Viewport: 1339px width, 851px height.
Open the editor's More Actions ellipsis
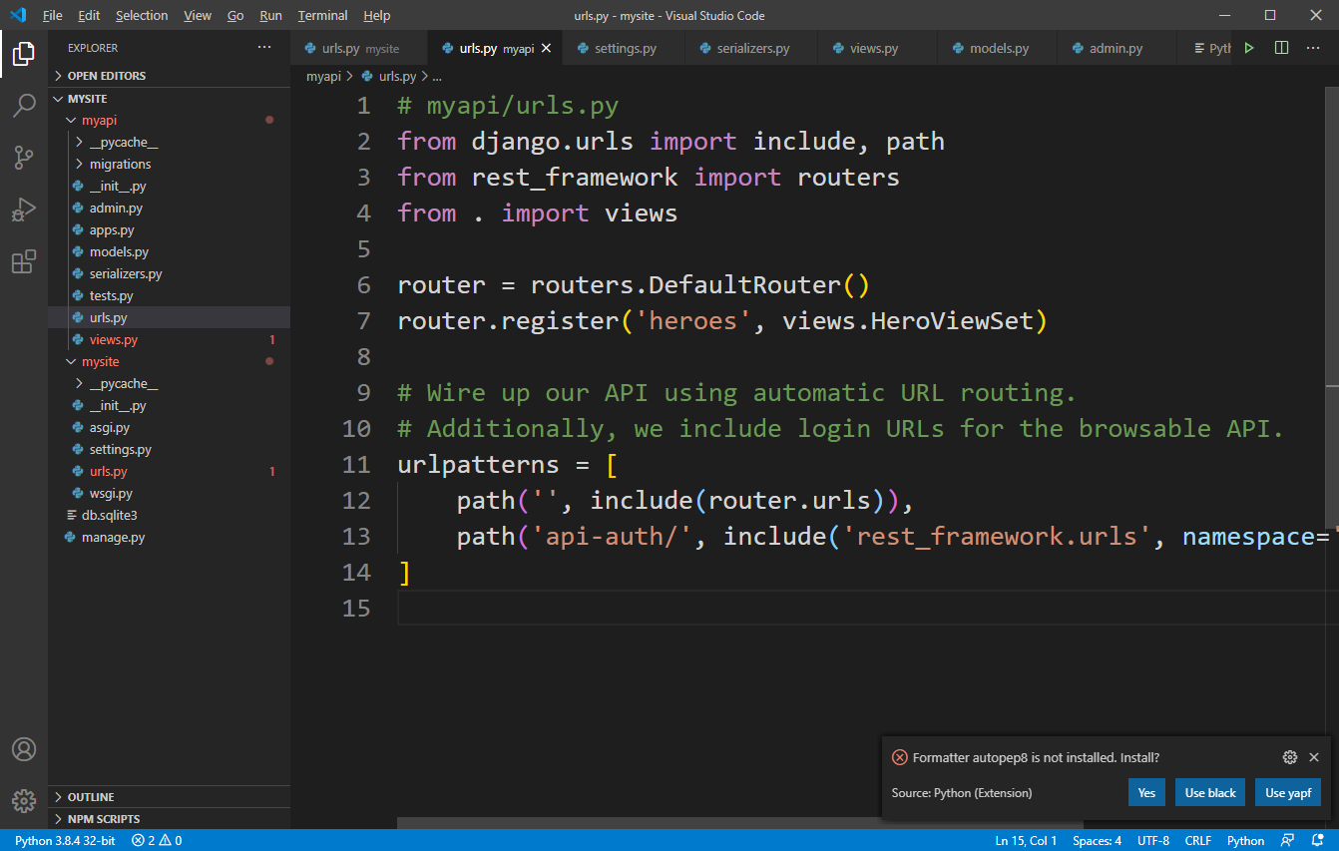pyautogui.click(x=1315, y=48)
